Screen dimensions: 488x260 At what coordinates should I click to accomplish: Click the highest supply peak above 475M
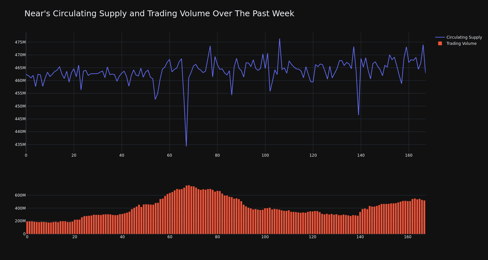coord(279,39)
